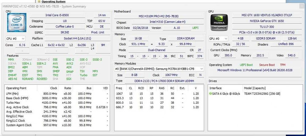Click the 933.3 frequency row in timings table
This screenshot has height=136, width=306.
159,98
